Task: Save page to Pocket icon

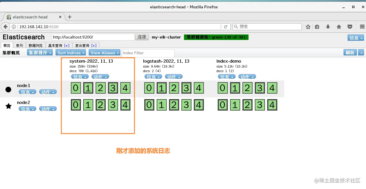Action: coord(350,26)
